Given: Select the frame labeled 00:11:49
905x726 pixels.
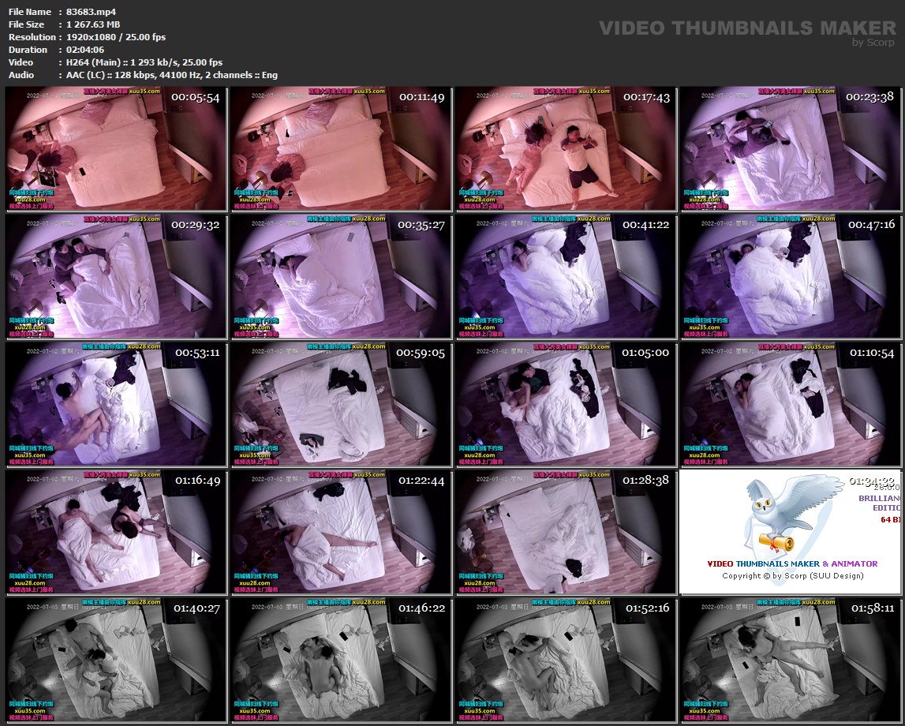Looking at the screenshot, I should pyautogui.click(x=341, y=148).
